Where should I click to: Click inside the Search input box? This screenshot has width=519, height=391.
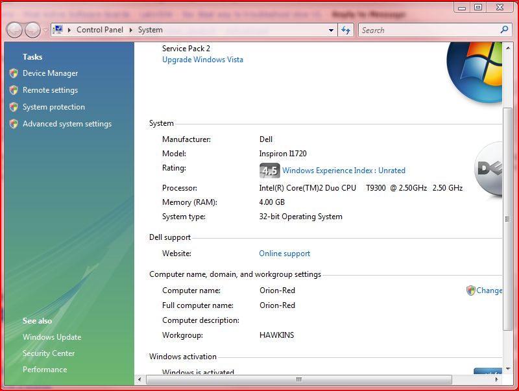[429, 30]
